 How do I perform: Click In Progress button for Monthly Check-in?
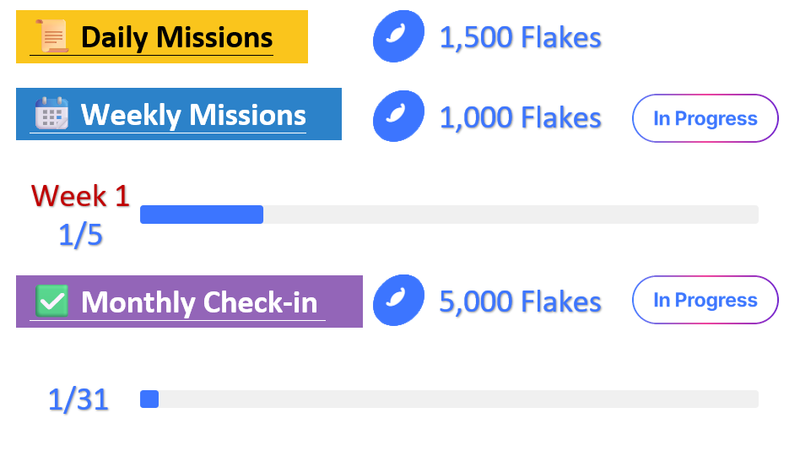pos(705,300)
